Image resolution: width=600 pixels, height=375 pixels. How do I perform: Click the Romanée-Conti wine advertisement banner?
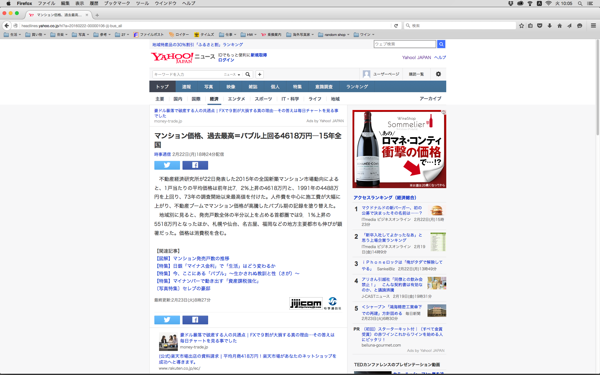click(x=399, y=149)
